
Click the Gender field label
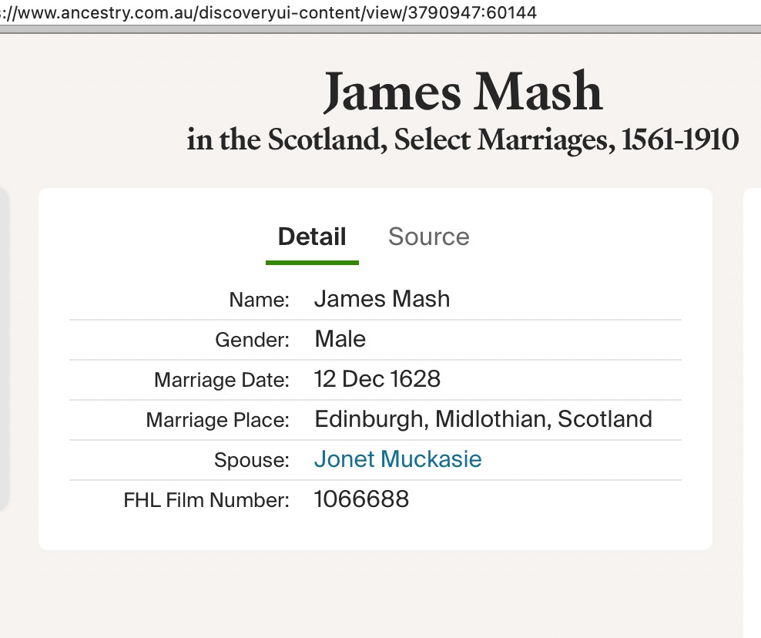(x=253, y=340)
